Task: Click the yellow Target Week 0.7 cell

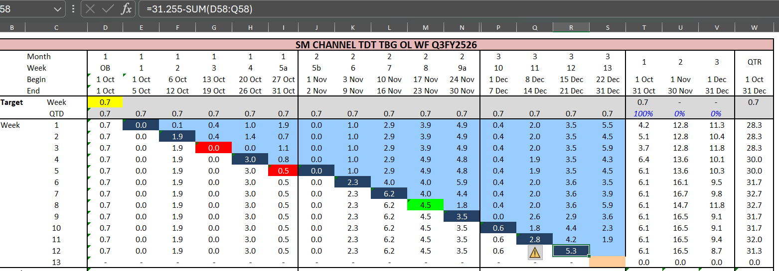Action: pyautogui.click(x=105, y=102)
